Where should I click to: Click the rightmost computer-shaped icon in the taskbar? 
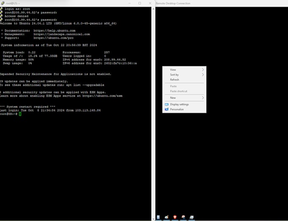pyautogui.click(x=191, y=217)
